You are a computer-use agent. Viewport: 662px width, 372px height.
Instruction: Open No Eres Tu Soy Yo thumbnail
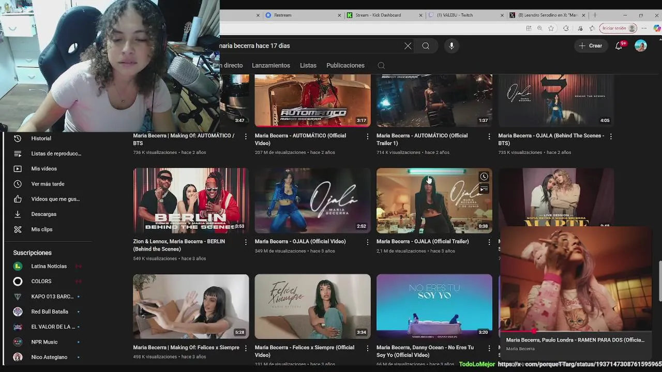434,306
